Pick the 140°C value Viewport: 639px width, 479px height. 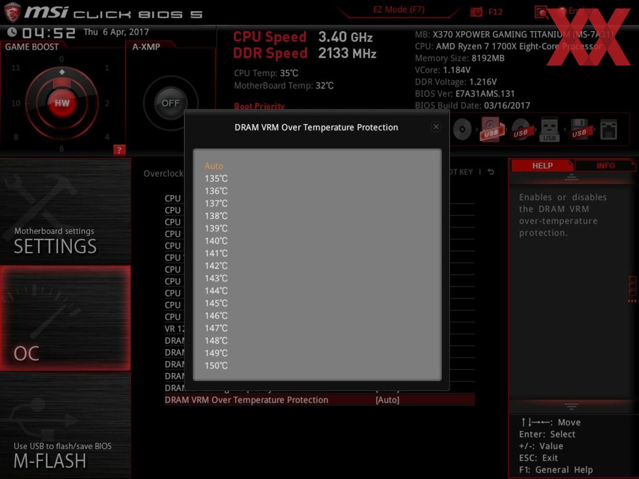coord(216,241)
